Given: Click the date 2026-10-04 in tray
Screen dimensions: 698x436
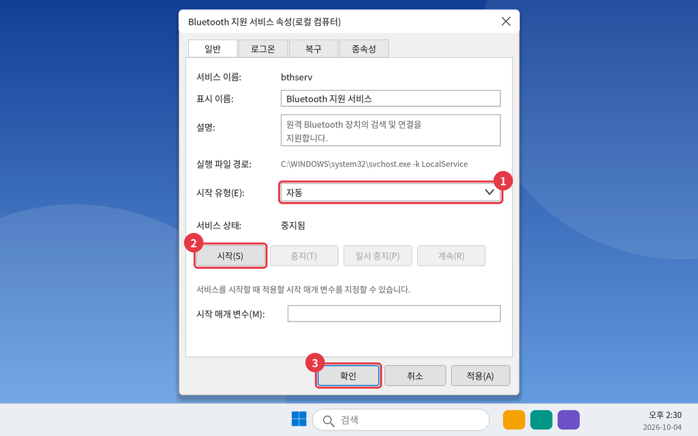Looking at the screenshot, I should (x=662, y=427).
